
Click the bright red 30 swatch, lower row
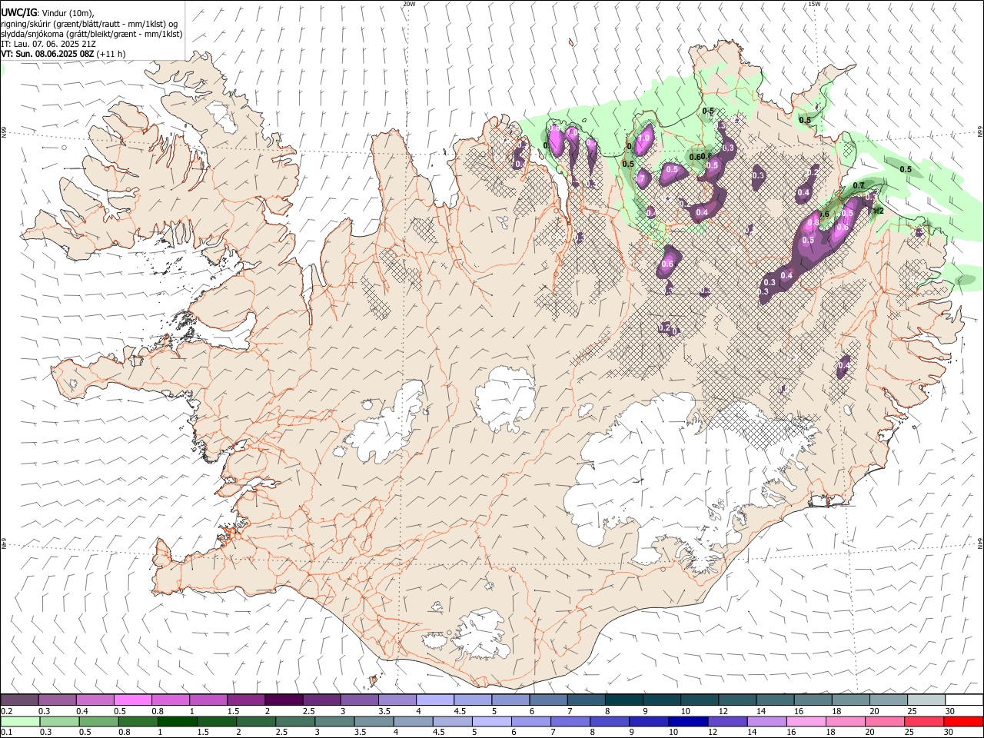point(963,721)
